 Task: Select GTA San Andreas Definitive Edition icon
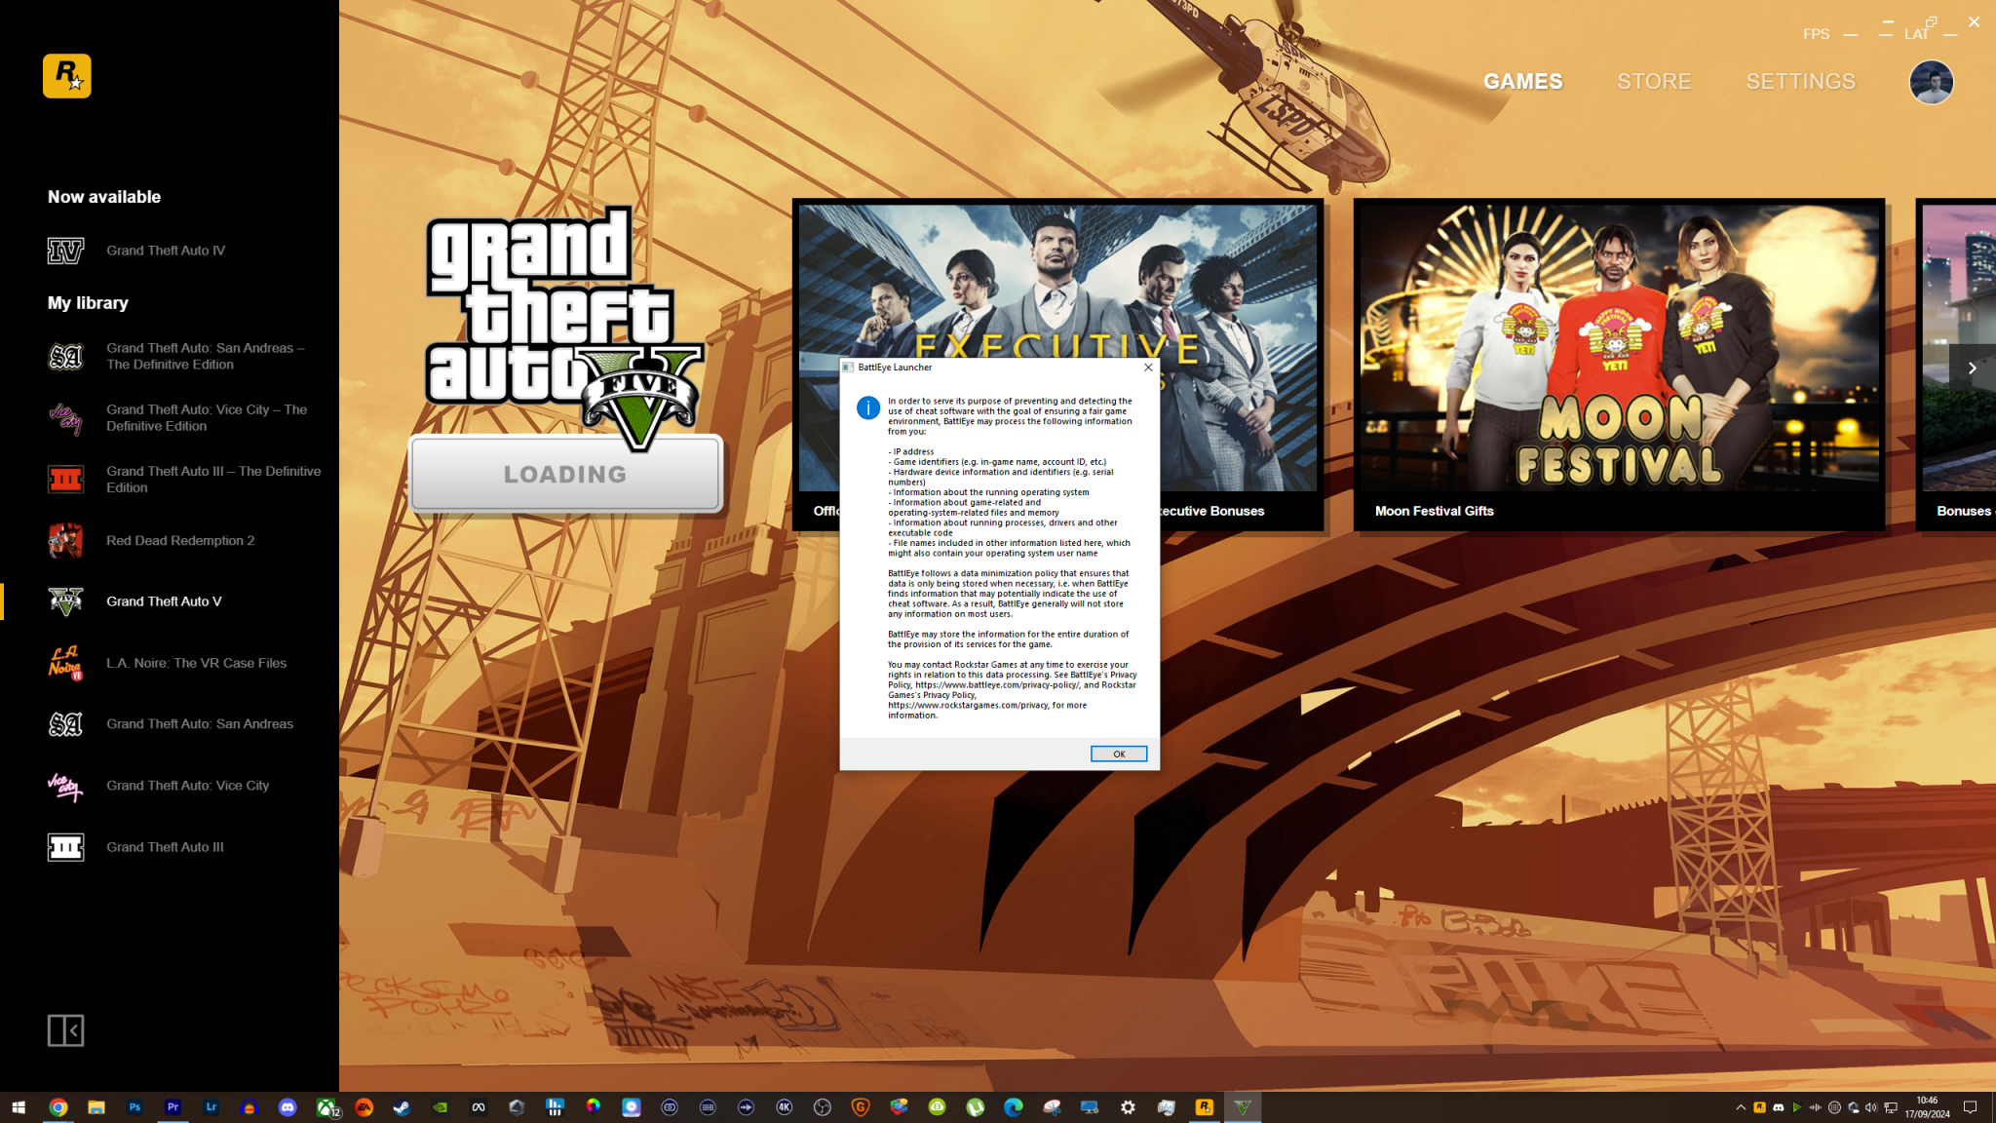pos(65,357)
